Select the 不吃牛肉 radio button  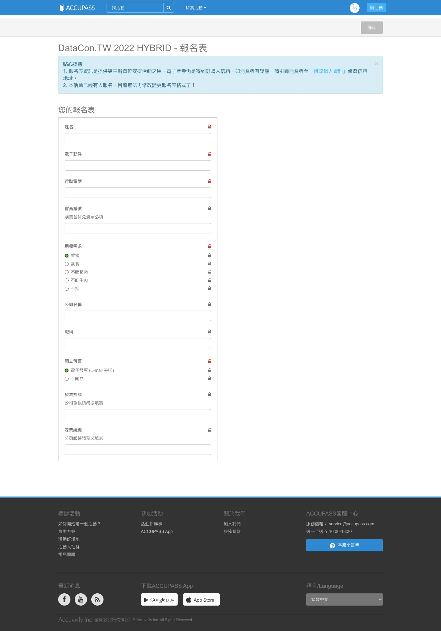66,280
